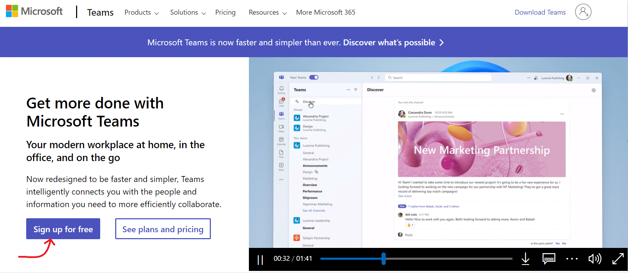628x273 pixels.
Task: Open the Pricing menu item
Action: 225,13
